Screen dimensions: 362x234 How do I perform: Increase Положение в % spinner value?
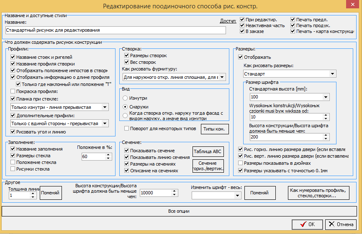(x=108, y=155)
